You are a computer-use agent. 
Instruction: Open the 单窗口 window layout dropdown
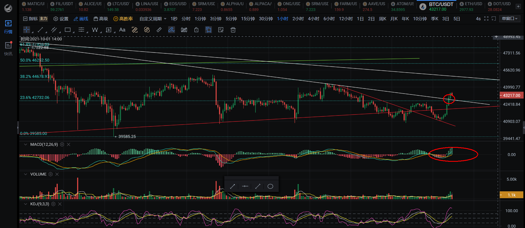click(x=509, y=19)
